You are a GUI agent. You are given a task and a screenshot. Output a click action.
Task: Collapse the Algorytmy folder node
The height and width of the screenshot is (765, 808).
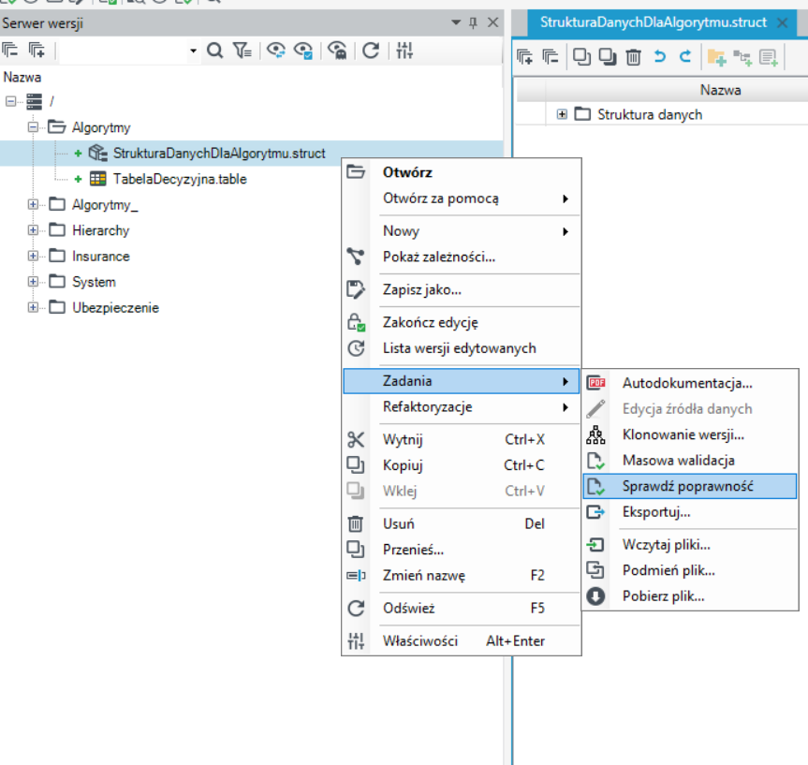[x=33, y=126]
